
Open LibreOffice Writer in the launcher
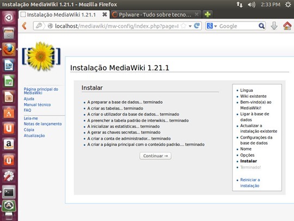pyautogui.click(x=9, y=65)
